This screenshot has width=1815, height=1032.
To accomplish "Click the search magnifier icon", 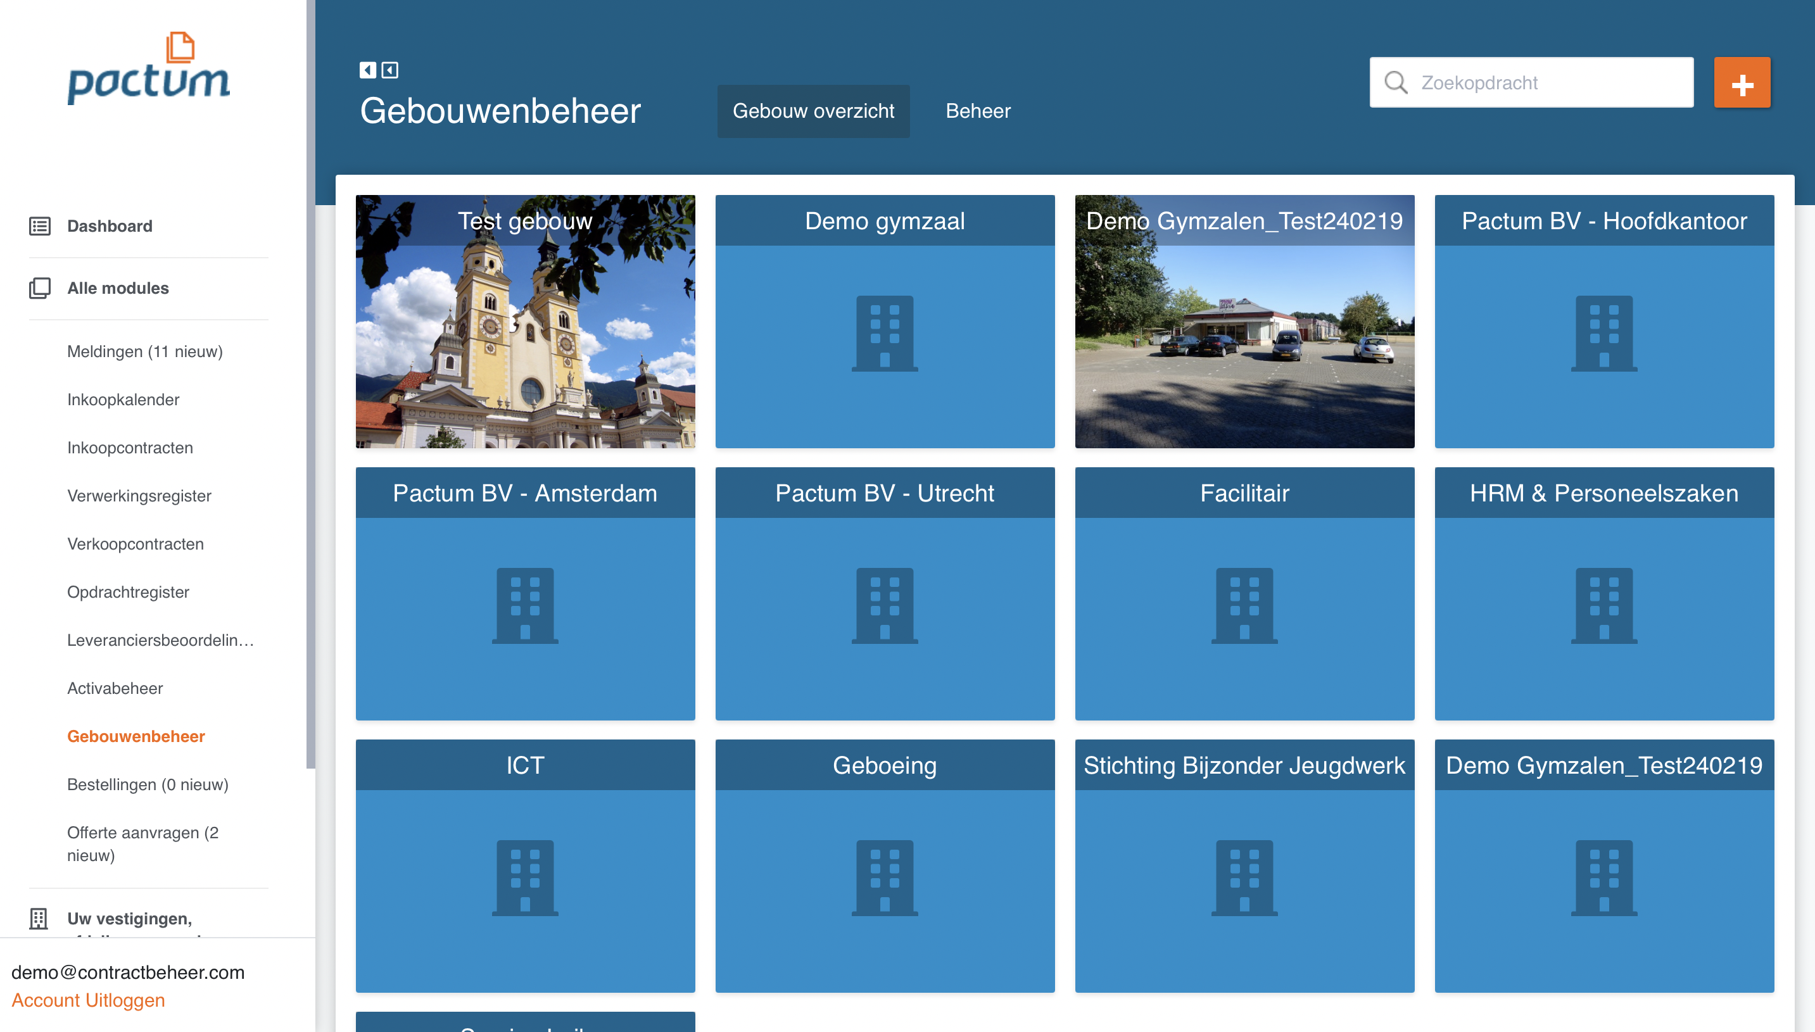I will (1395, 83).
